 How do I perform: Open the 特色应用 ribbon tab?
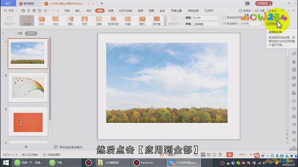click(x=193, y=11)
